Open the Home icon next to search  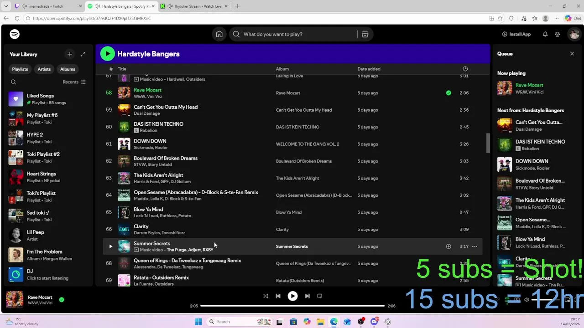(x=219, y=34)
